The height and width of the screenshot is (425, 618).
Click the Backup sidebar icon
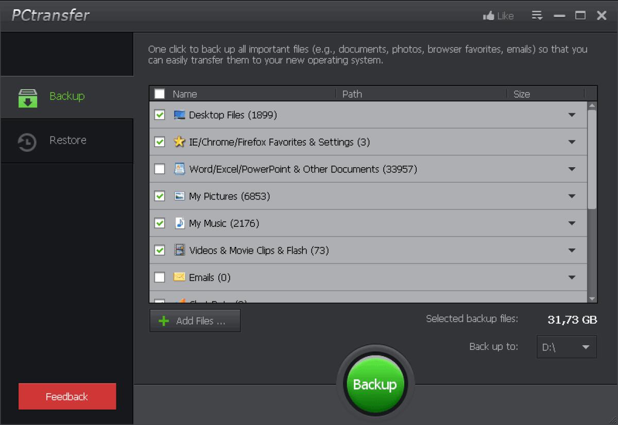coord(27,96)
